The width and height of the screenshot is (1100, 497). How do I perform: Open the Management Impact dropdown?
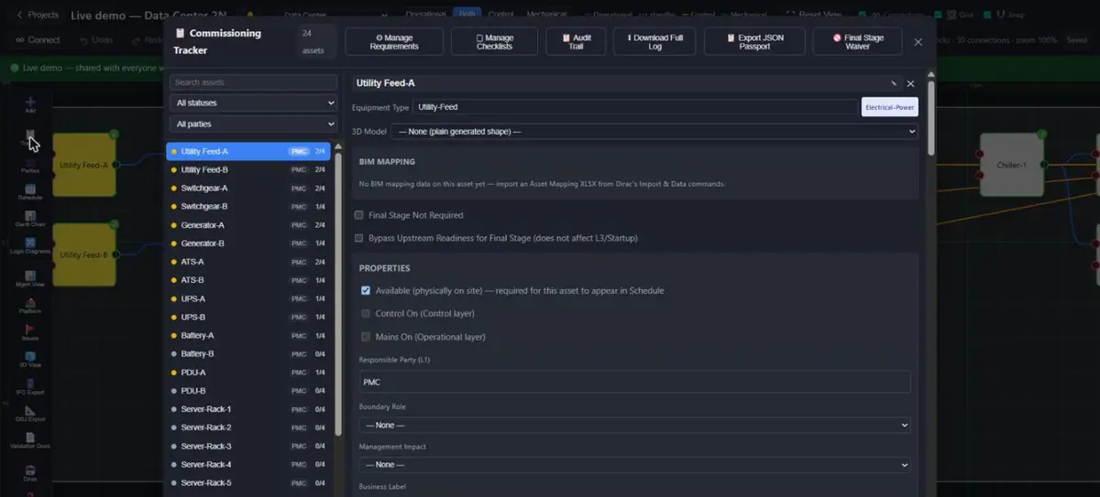634,464
